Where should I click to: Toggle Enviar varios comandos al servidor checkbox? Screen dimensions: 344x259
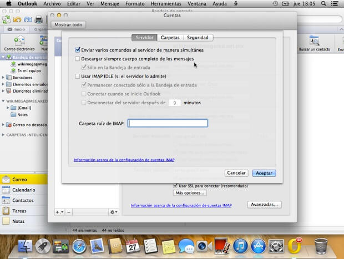78,50
